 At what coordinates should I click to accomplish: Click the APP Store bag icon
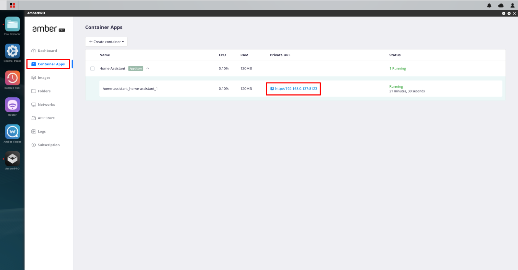[34, 118]
